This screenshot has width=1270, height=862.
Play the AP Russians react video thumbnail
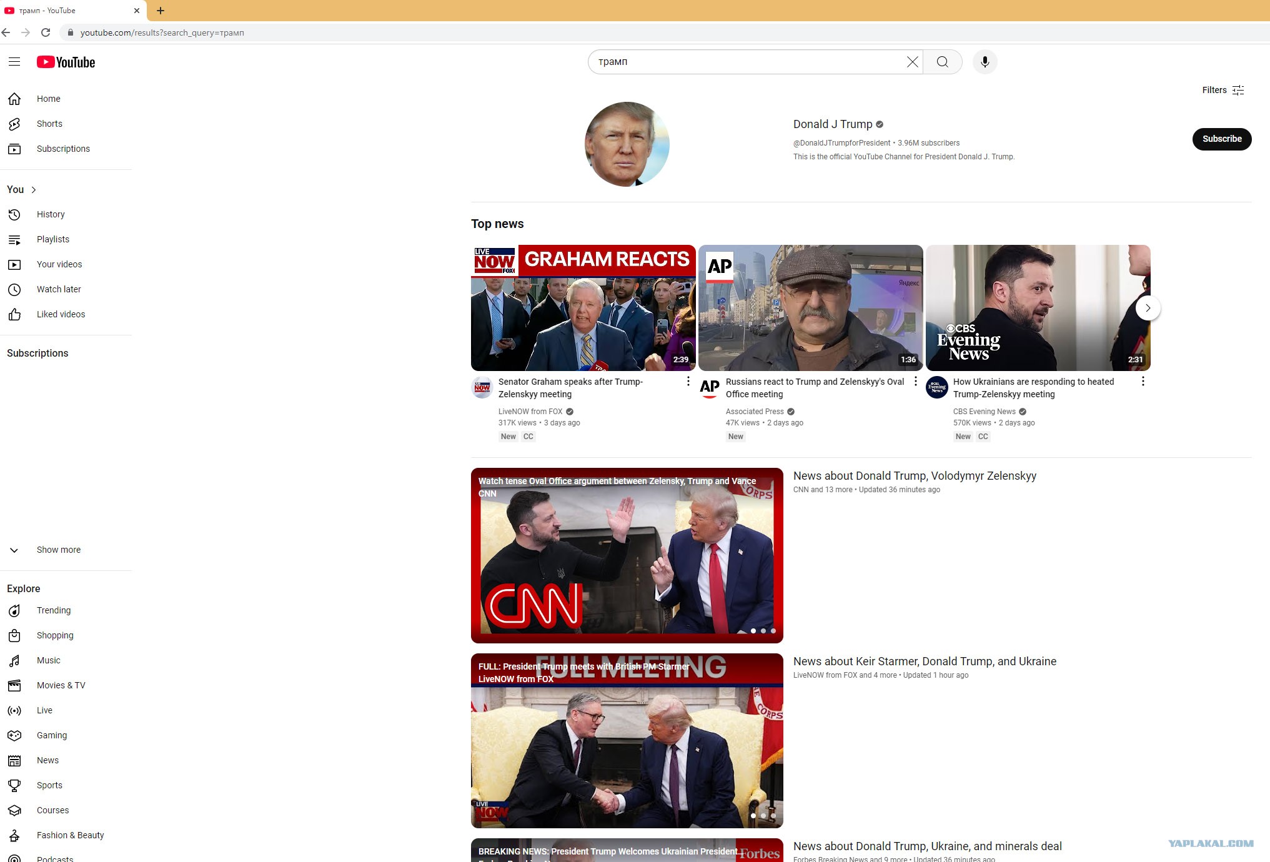click(x=810, y=308)
